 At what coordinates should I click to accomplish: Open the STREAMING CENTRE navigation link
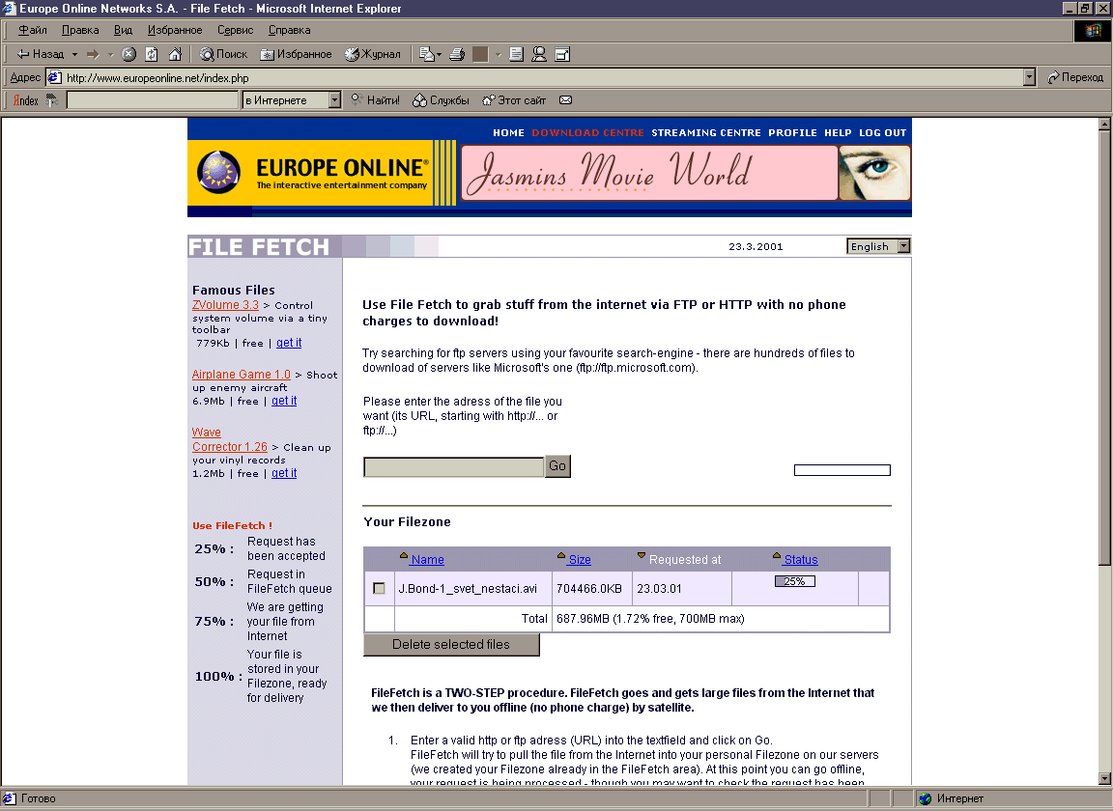tap(705, 132)
